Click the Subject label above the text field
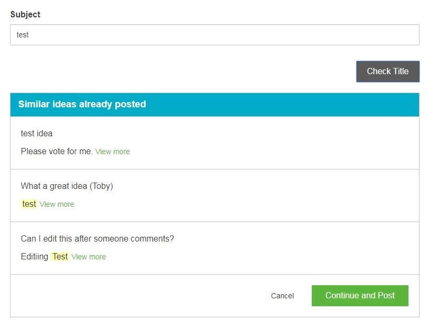The image size is (429, 331). click(25, 15)
